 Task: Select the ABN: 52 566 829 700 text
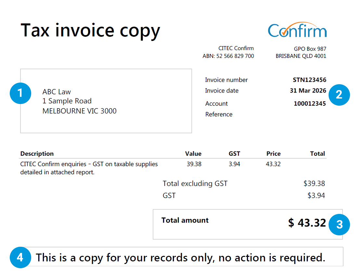[228, 56]
